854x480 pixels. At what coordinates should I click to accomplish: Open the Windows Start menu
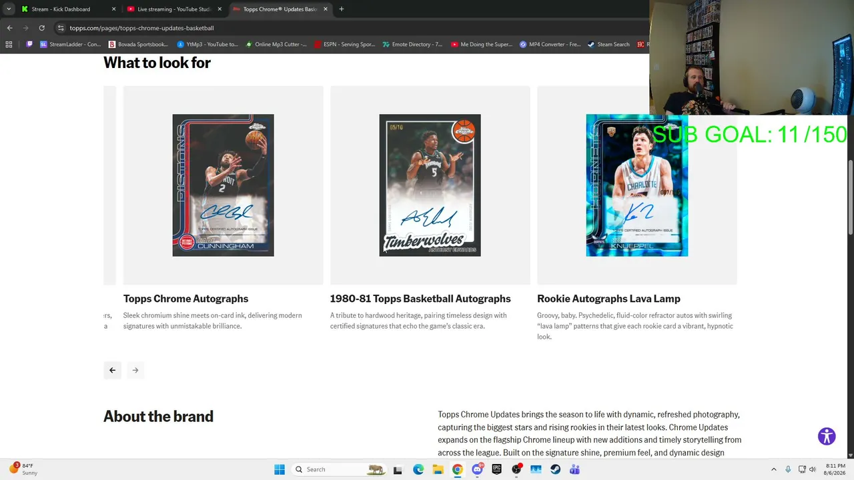click(280, 469)
